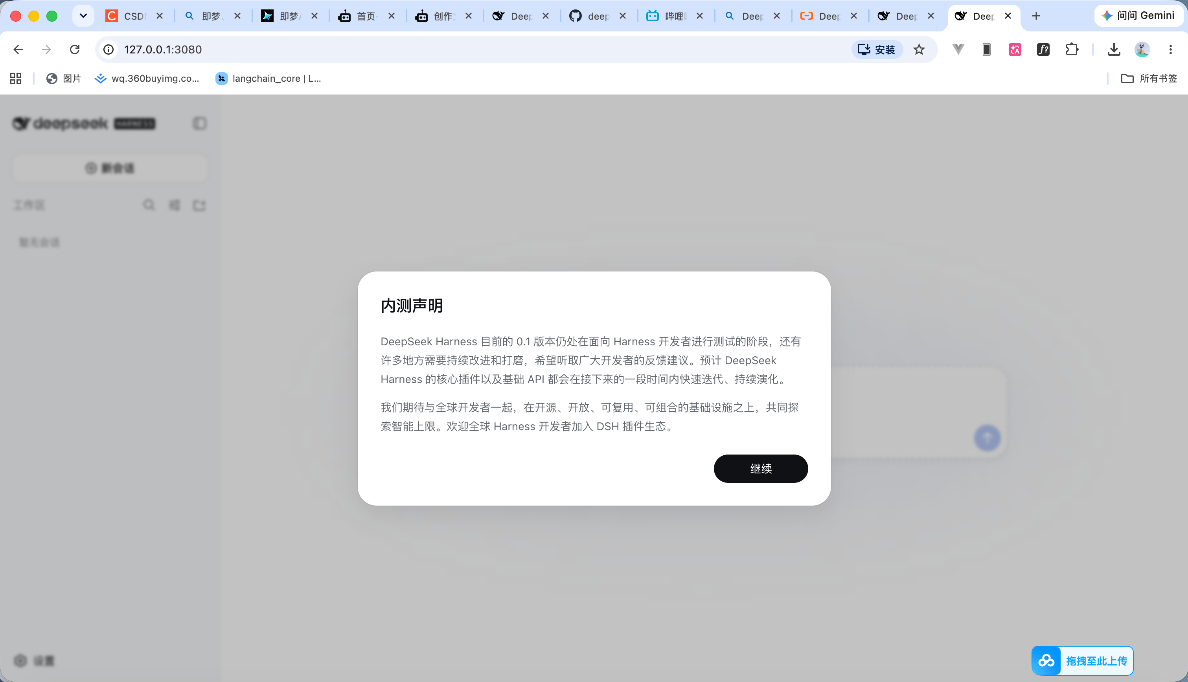Open the mobile simulator extension icon

pos(986,49)
